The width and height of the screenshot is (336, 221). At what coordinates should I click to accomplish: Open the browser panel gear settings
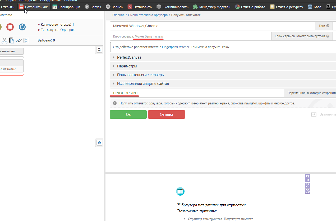(x=307, y=191)
